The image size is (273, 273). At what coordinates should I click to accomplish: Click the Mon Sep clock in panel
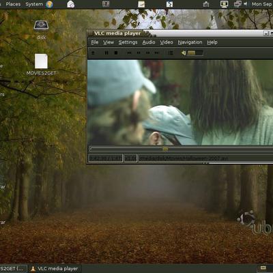tap(261, 4)
